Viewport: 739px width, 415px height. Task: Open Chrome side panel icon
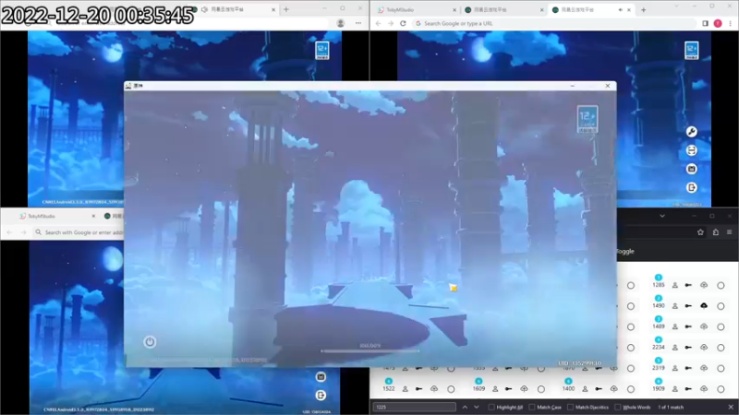coord(705,23)
